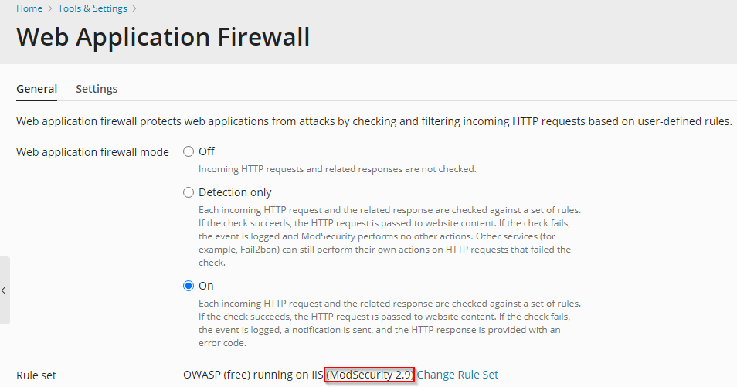Click the intro paragraph about user-defined rules
The height and width of the screenshot is (387, 737).
point(374,122)
